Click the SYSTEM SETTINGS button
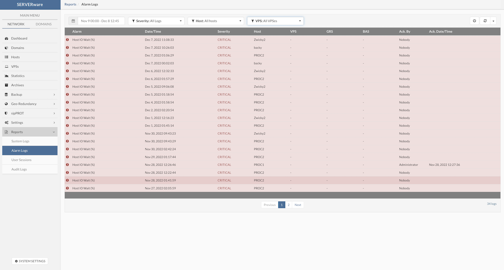504x270 pixels. [30, 261]
